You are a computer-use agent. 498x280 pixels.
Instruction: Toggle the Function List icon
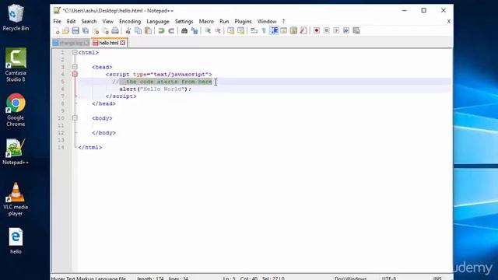[x=303, y=30]
